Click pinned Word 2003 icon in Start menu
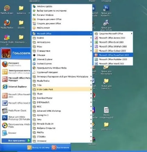Image resolution: width=147 pixels, height=152 pixels. point(5,103)
